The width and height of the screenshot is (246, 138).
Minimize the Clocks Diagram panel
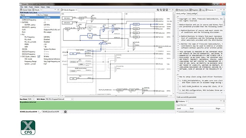click(x=170, y=9)
